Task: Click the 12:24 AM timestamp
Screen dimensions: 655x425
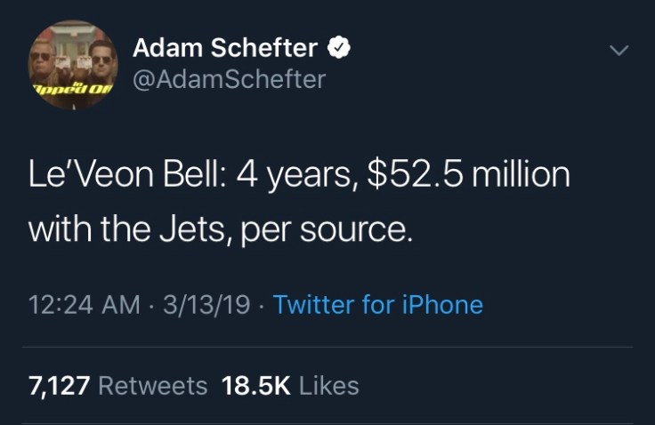Action: (x=85, y=305)
